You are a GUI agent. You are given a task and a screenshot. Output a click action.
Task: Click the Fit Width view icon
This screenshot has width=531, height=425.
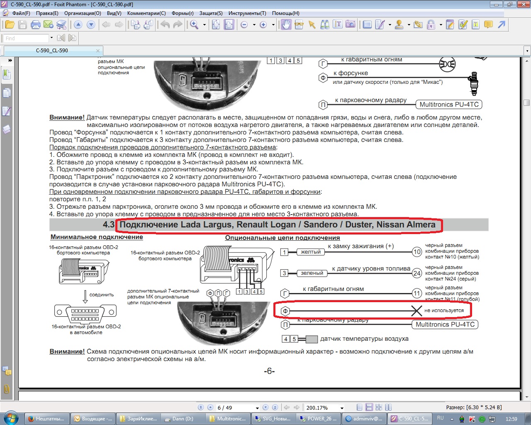[x=229, y=25]
